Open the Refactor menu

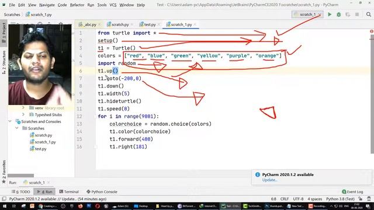tap(77, 5)
